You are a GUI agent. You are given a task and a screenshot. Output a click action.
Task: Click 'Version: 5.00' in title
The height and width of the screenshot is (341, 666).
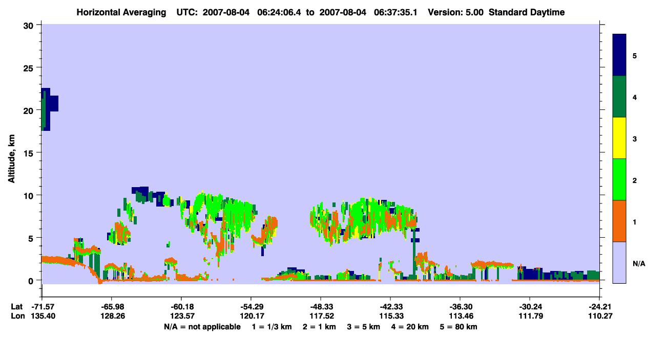point(454,12)
